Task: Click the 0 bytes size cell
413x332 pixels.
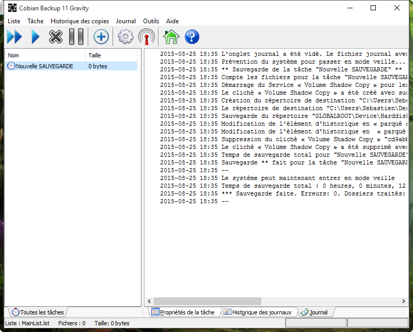Action: [x=98, y=66]
